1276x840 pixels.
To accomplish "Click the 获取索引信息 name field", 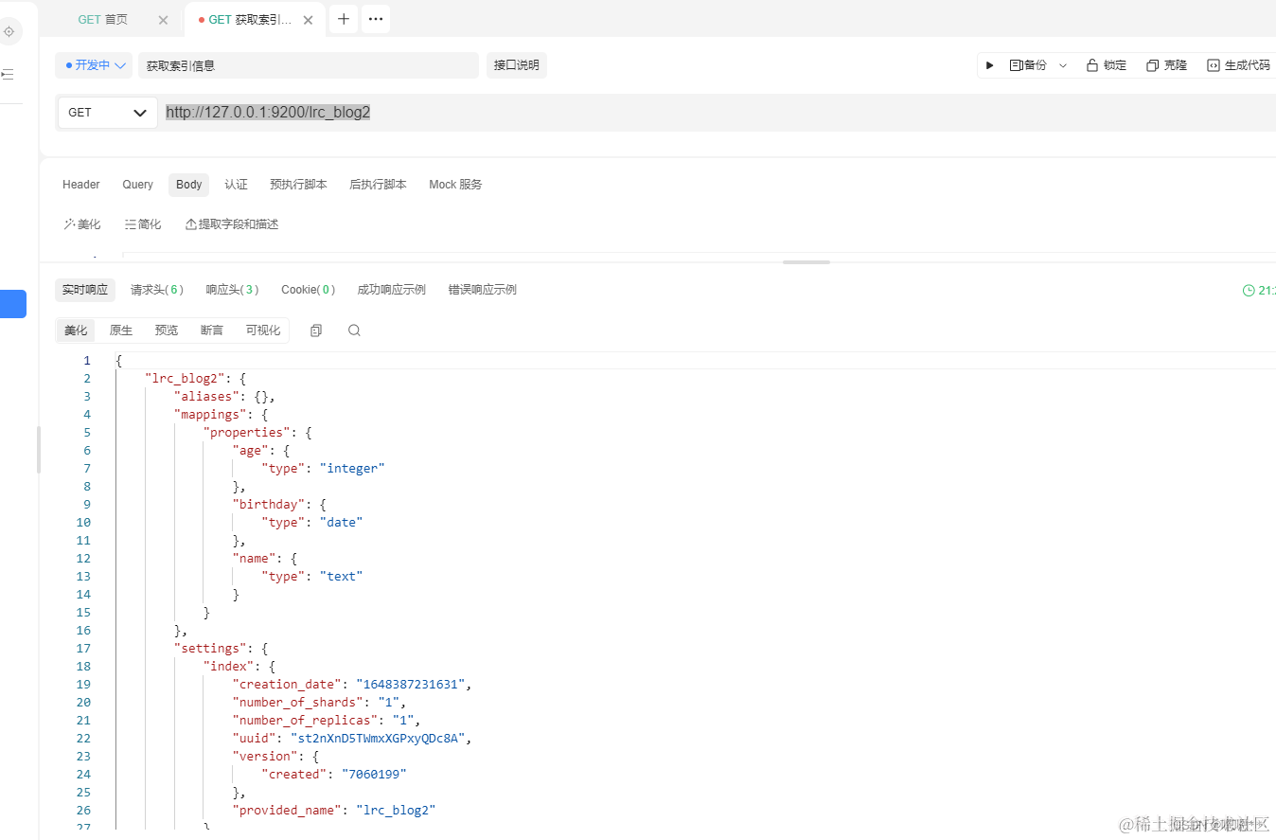I will [x=309, y=65].
